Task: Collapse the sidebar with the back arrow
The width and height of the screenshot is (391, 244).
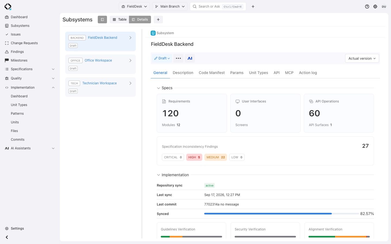Action: tap(7, 237)
